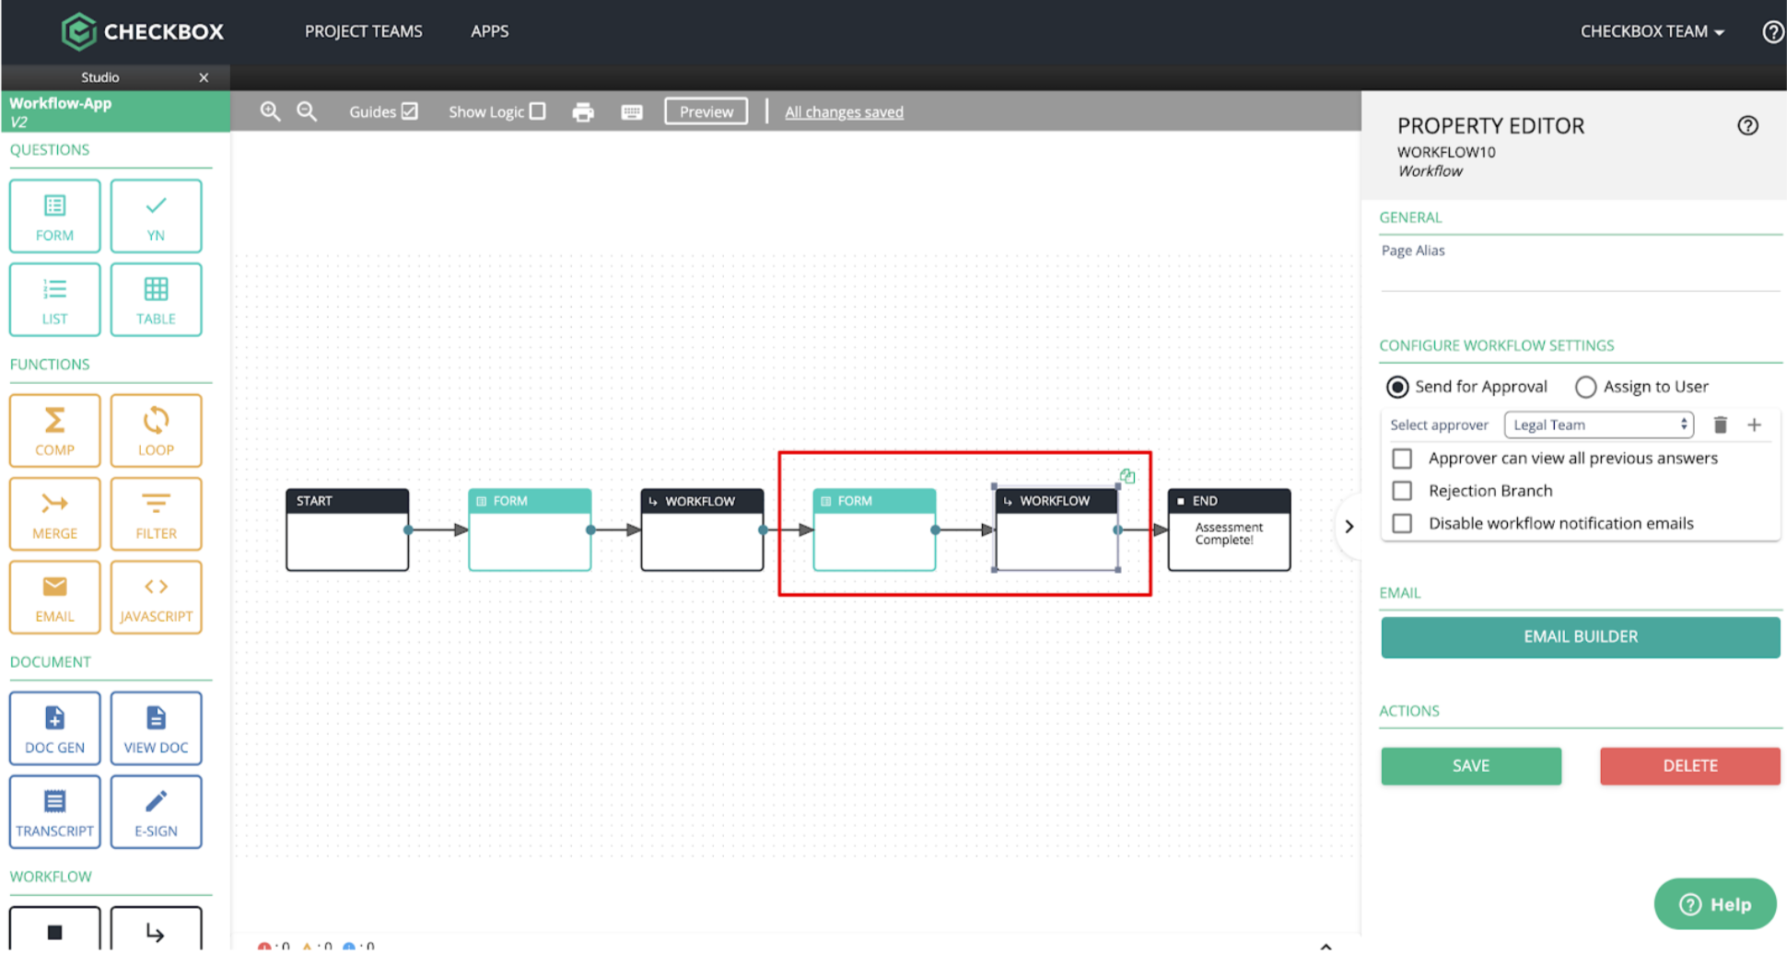Add a JAVASCRIPT function block

click(156, 598)
